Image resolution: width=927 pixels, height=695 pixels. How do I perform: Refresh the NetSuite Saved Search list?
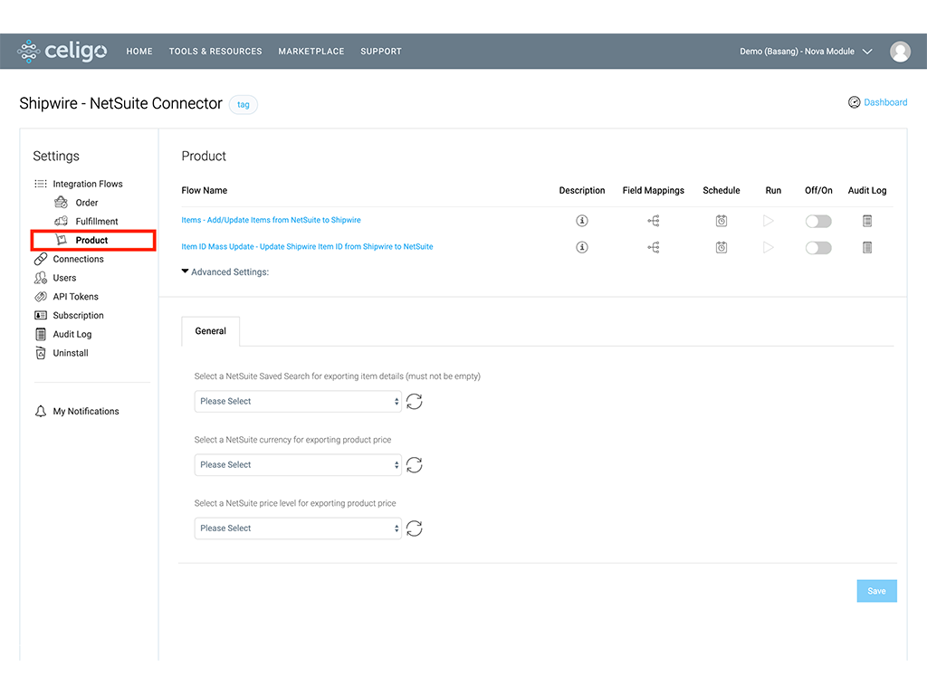coord(415,402)
